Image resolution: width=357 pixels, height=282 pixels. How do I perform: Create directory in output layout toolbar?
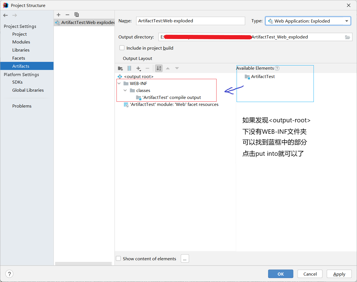120,68
